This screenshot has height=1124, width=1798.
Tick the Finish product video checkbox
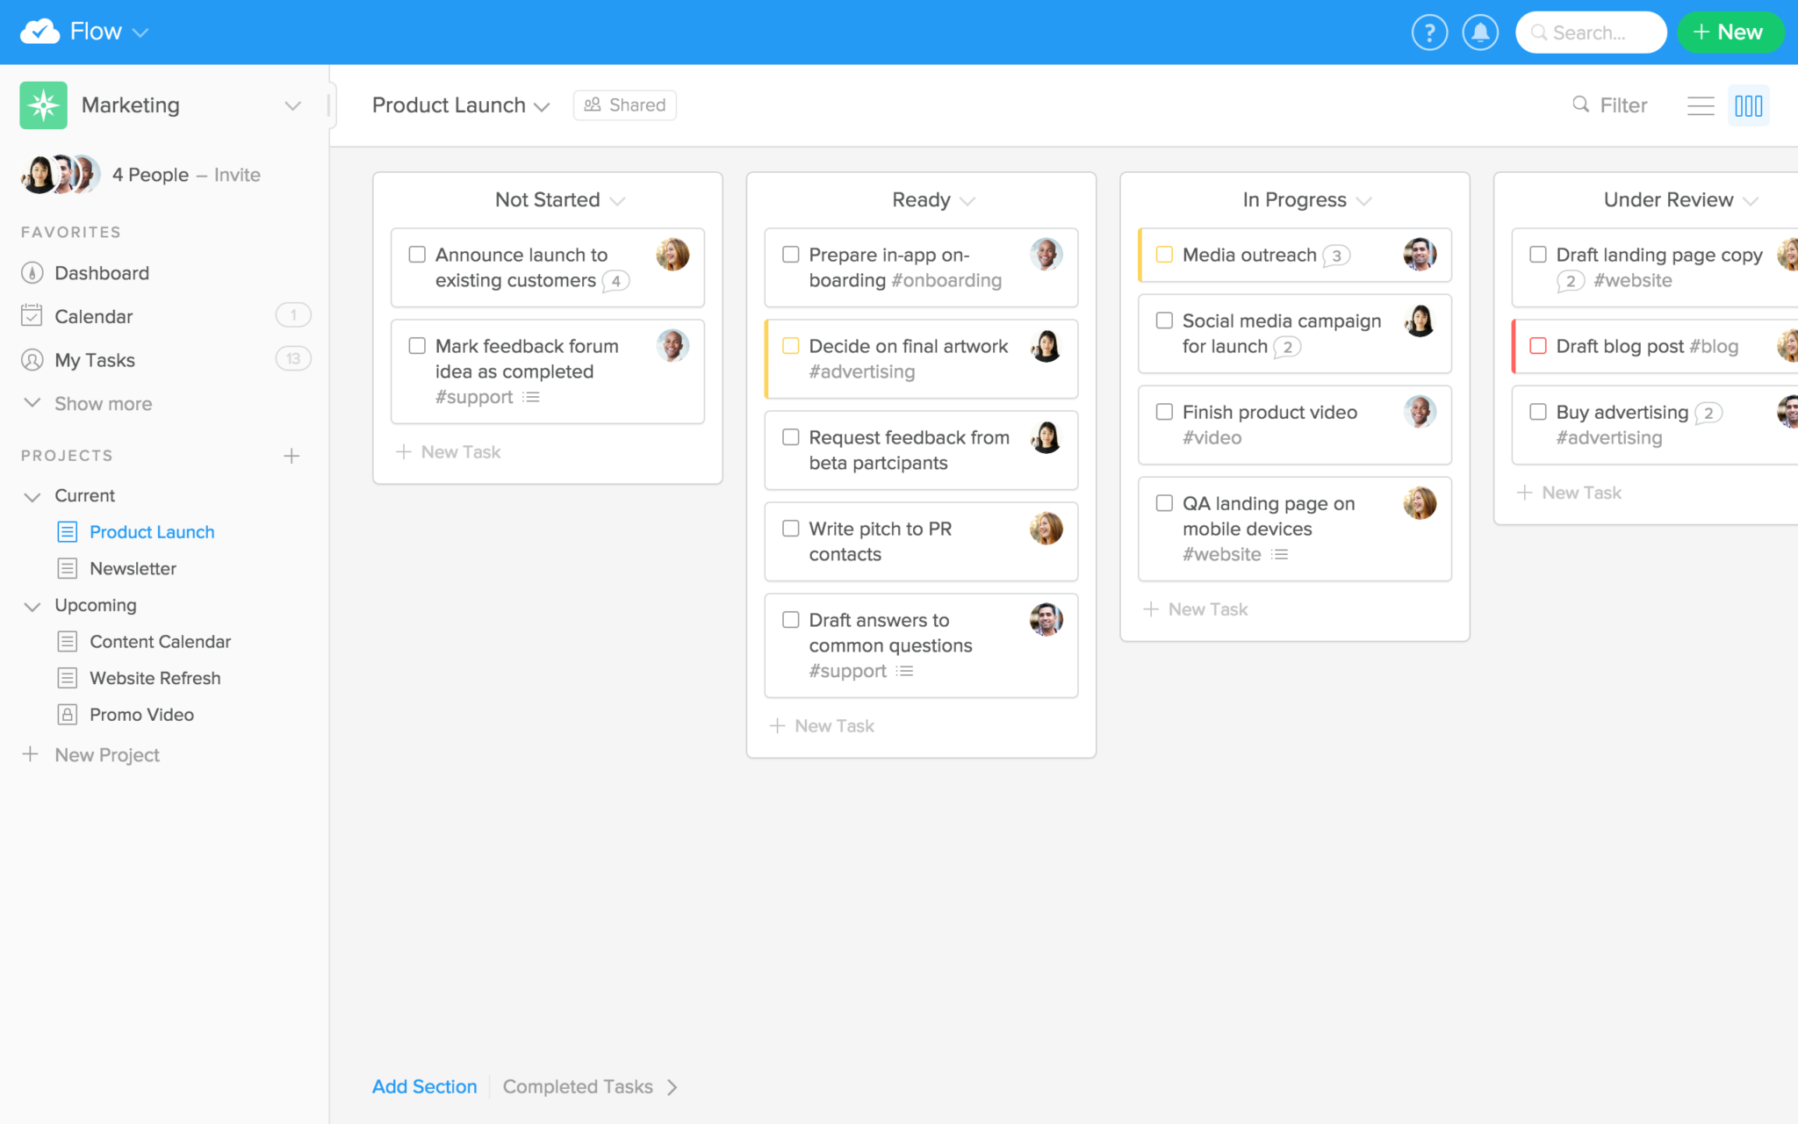(1164, 412)
